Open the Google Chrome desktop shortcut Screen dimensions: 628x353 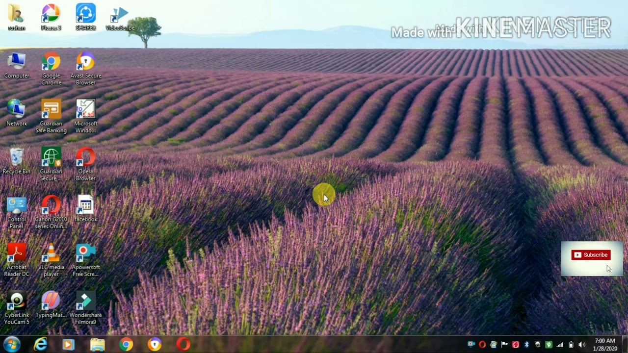coord(51,68)
